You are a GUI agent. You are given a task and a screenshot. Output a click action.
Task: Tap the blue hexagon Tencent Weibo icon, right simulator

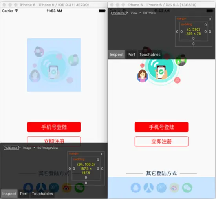click(x=161, y=188)
